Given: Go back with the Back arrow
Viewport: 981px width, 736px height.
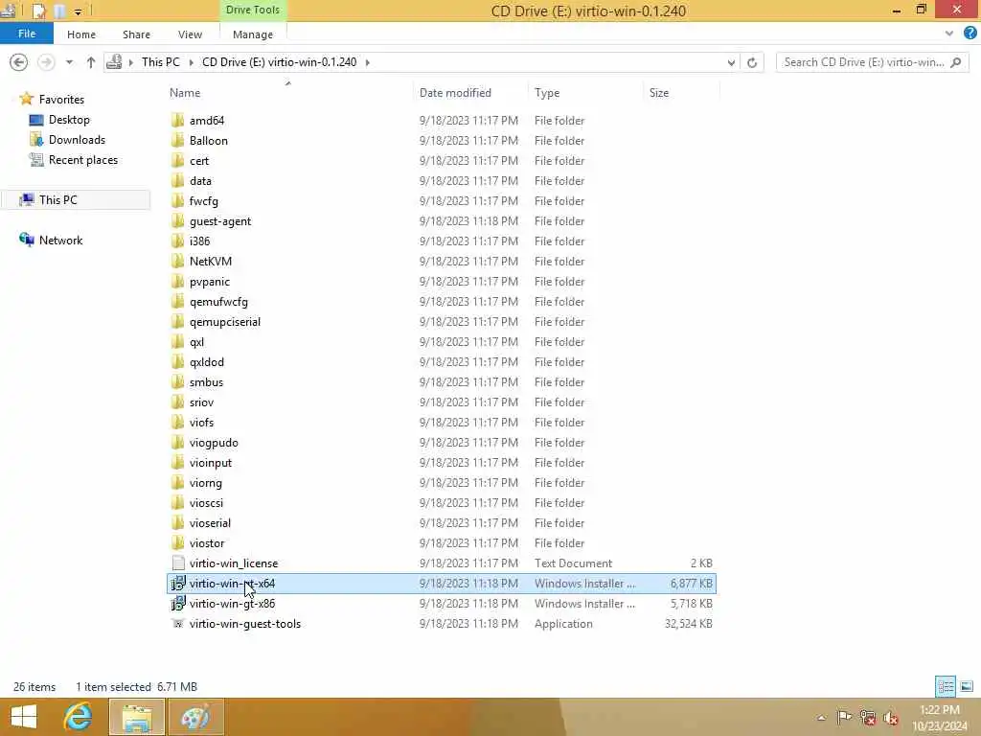Looking at the screenshot, I should (19, 62).
